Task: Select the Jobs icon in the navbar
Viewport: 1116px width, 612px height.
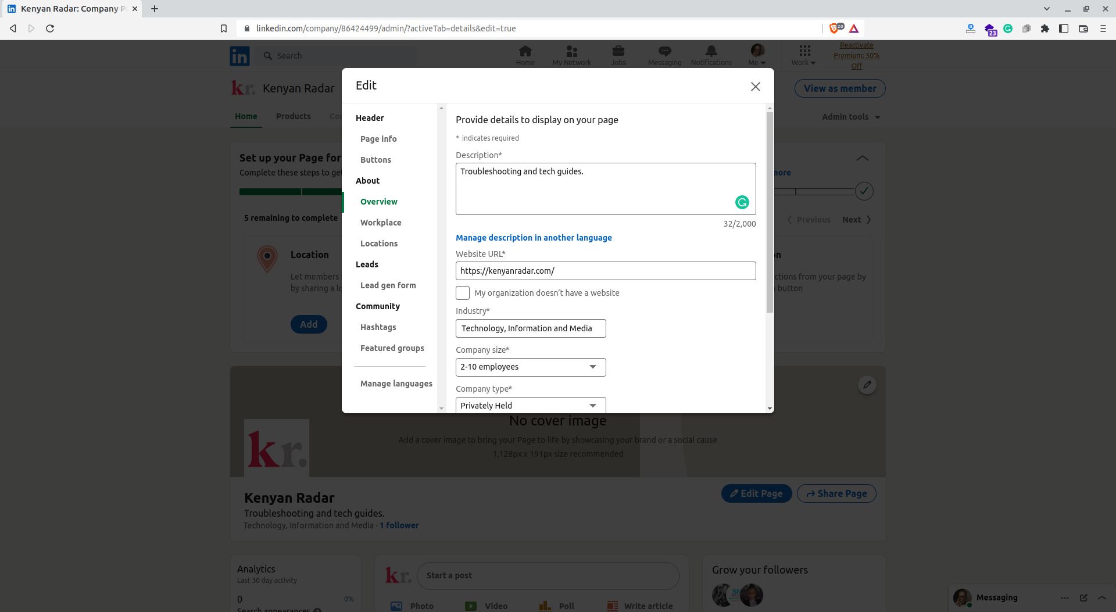Action: coord(618,55)
